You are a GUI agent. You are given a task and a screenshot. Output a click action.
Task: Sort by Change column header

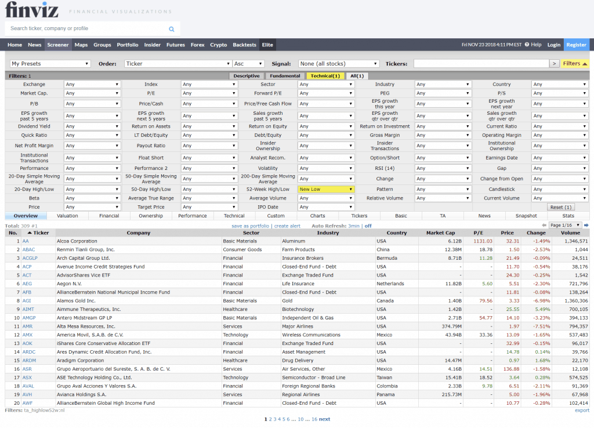coord(536,233)
